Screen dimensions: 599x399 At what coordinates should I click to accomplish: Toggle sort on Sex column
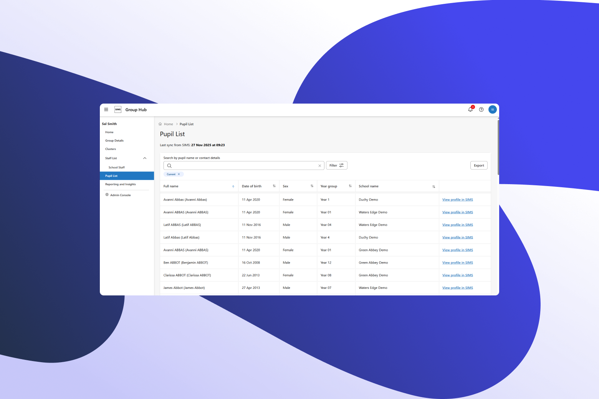coord(312,186)
